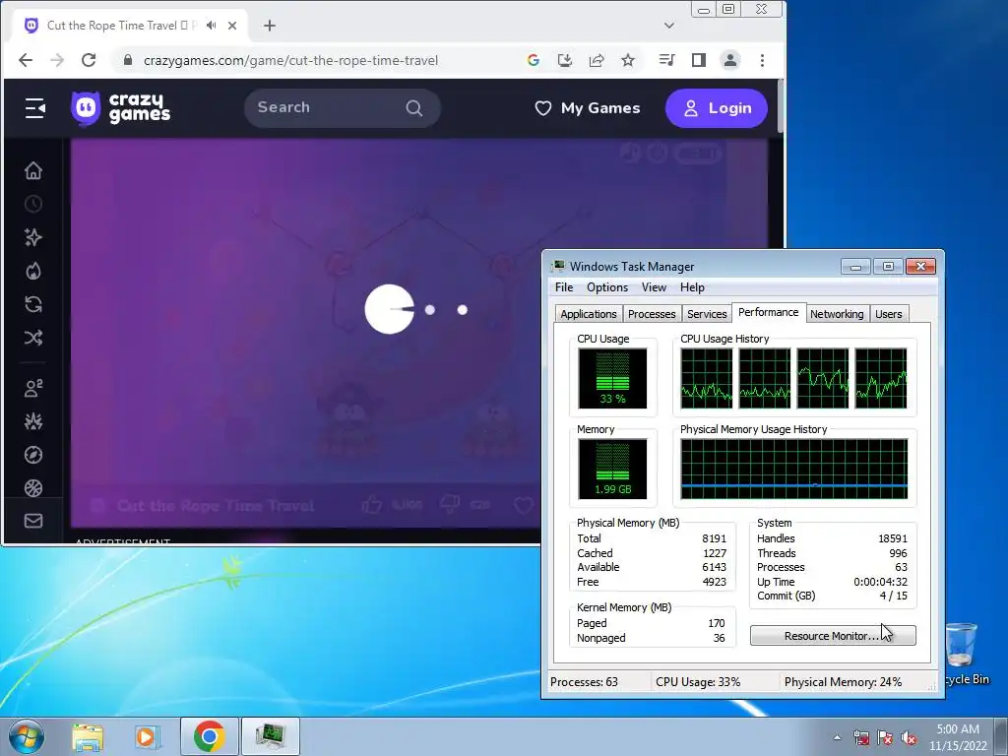This screenshot has width=1008, height=756.
Task: Open Windows Media Player from taskbar
Action: click(148, 736)
